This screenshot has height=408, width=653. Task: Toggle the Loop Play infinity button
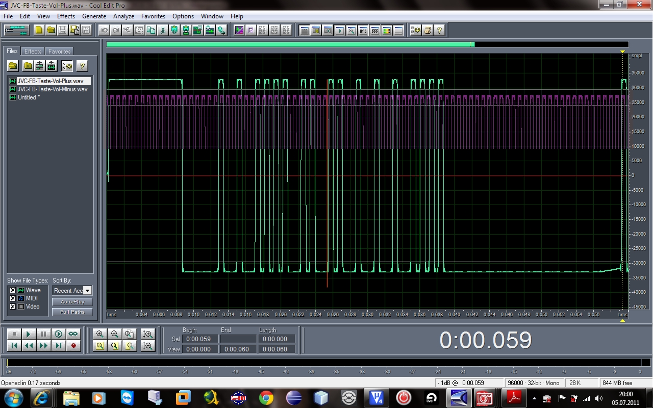click(73, 334)
